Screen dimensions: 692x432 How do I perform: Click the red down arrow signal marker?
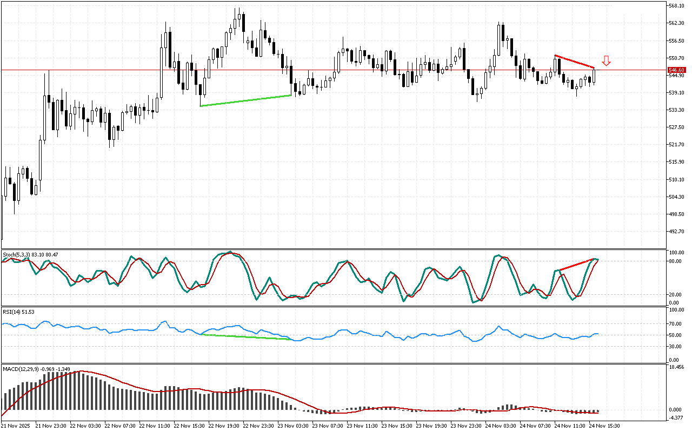[x=606, y=60]
